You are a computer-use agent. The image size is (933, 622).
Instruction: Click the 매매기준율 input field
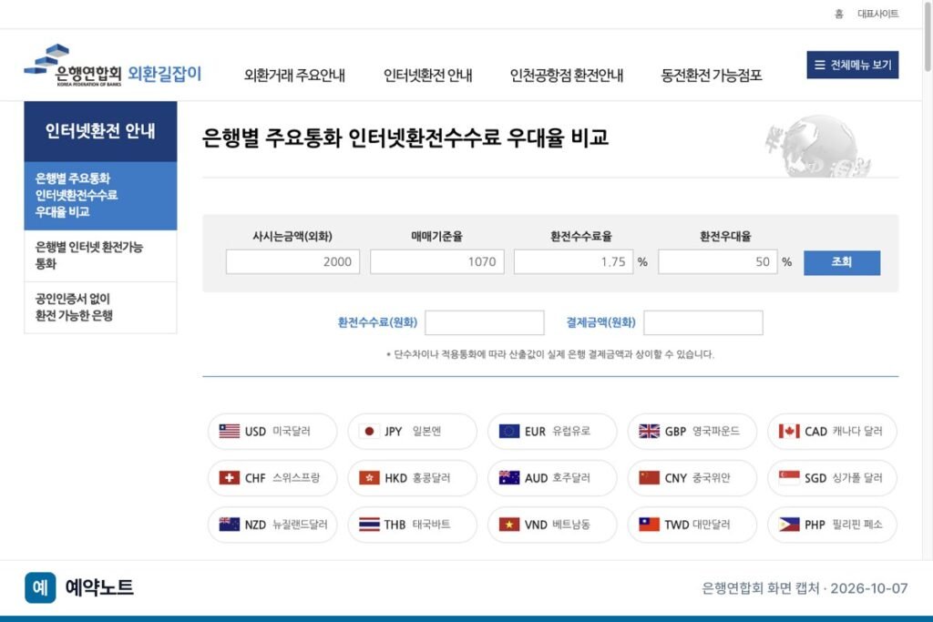pos(436,261)
